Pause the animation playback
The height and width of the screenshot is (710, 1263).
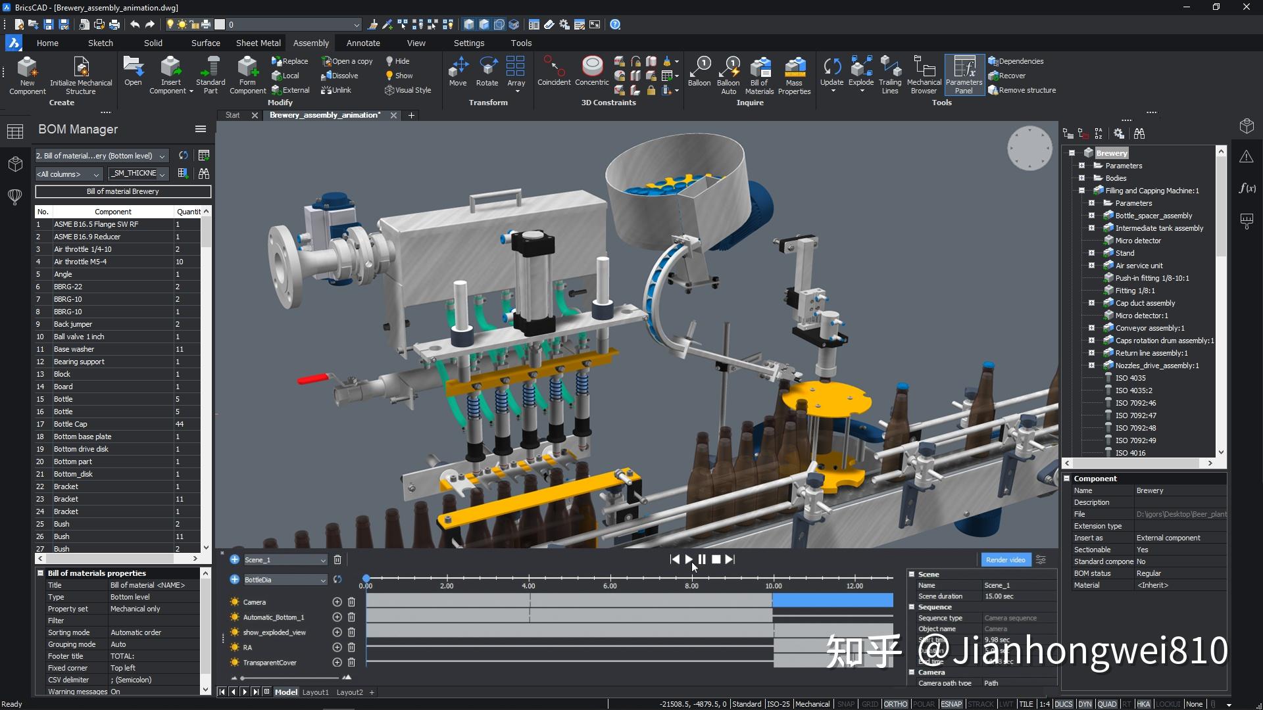coord(702,559)
